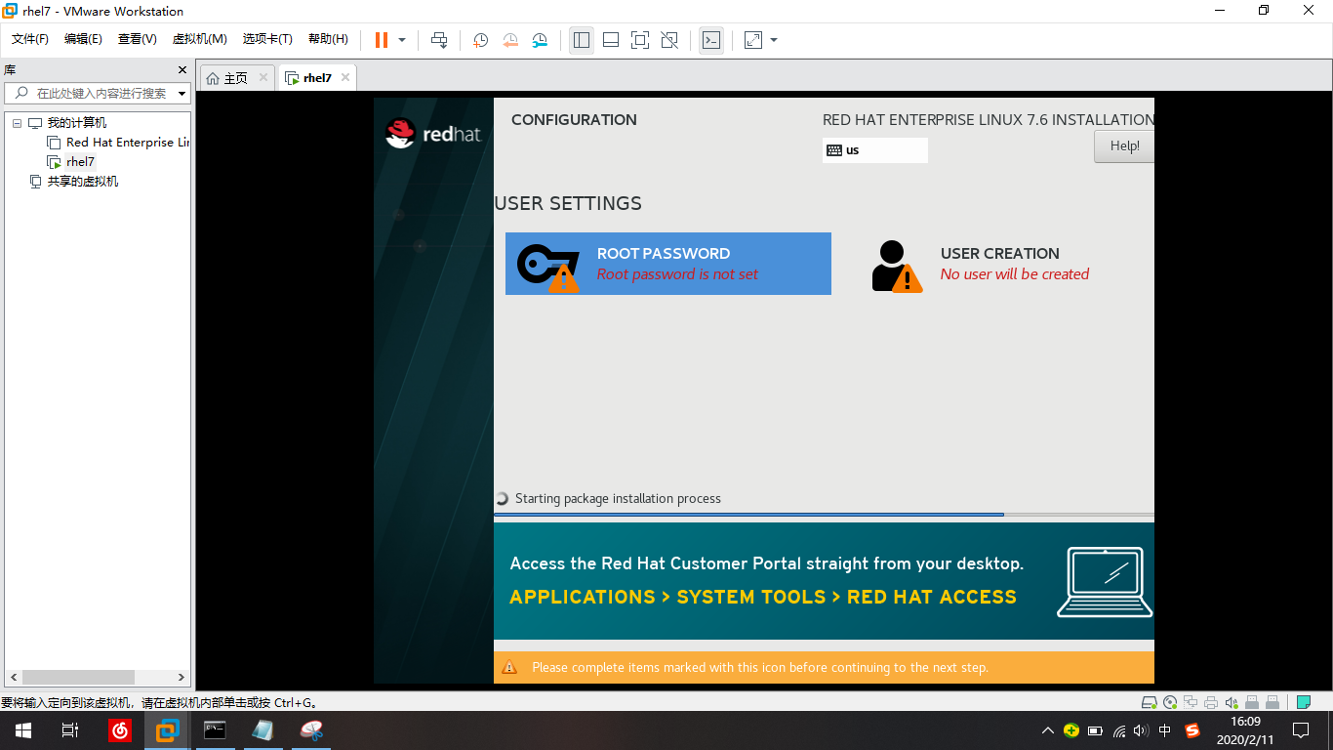
Task: Click the green 360 security tray icon
Action: click(1071, 730)
